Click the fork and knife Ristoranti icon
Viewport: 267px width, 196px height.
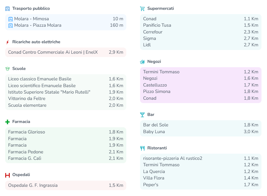click(142, 148)
